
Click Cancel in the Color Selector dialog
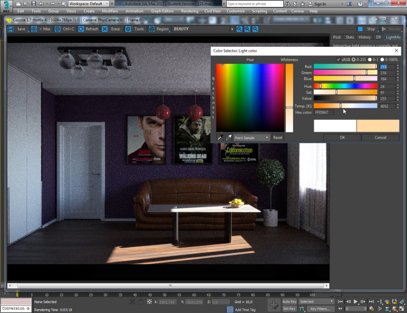click(x=380, y=138)
